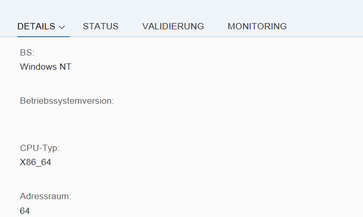Click the Betriebssystemversion: label
363x217 pixels.
tap(67, 101)
